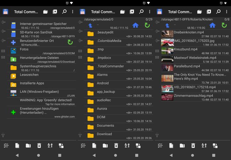Screen dimensions: 231x160
Task: Open the Alarms folder
Action: coord(118,76)
